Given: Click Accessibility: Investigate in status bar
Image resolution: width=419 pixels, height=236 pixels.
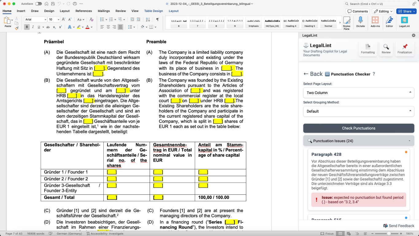Looking at the screenshot, I should pos(105,234).
